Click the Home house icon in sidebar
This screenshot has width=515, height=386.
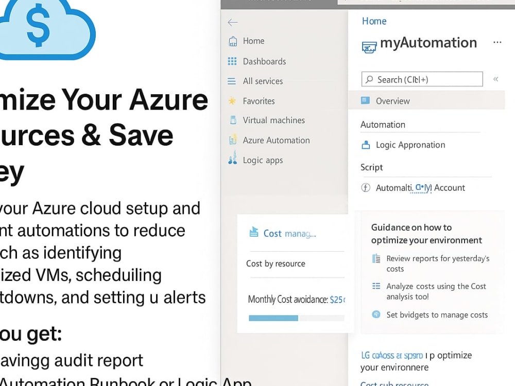233,41
